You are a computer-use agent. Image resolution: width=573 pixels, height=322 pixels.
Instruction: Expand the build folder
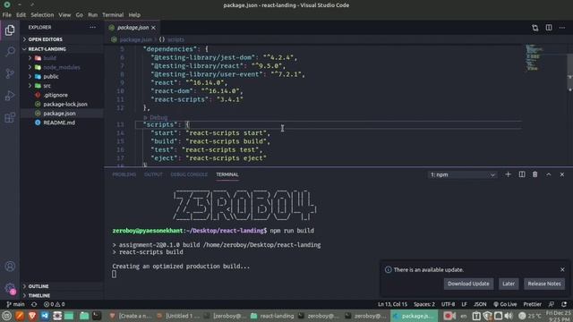click(x=62, y=58)
